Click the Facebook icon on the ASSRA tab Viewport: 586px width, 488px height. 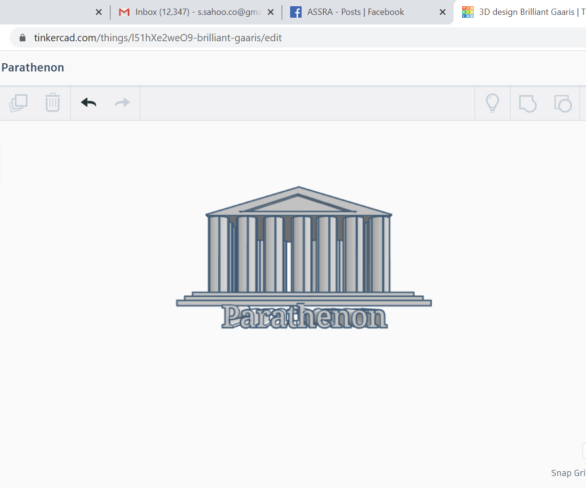coord(295,12)
